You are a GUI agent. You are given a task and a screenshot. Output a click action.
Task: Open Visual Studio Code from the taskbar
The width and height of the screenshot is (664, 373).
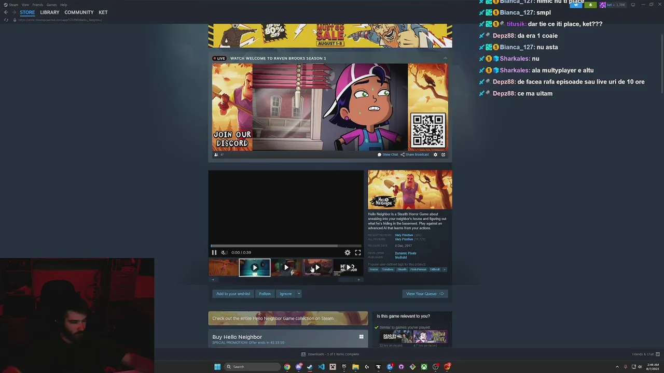[x=321, y=367]
